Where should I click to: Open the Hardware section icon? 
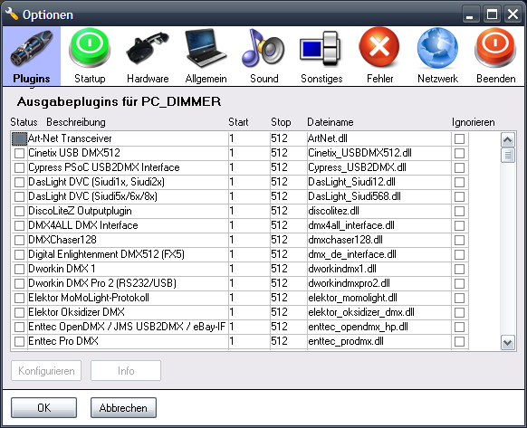tap(148, 56)
